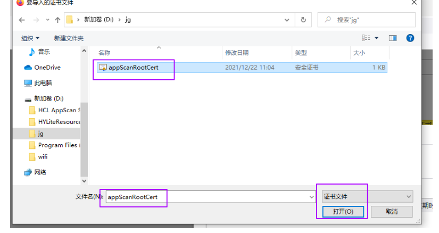Select OneDrive in navigation pane
This screenshot has width=439, height=233.
tap(42, 68)
